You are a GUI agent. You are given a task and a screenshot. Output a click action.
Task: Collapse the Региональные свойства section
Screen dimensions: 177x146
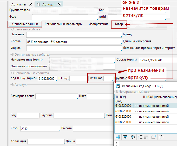(12, 73)
